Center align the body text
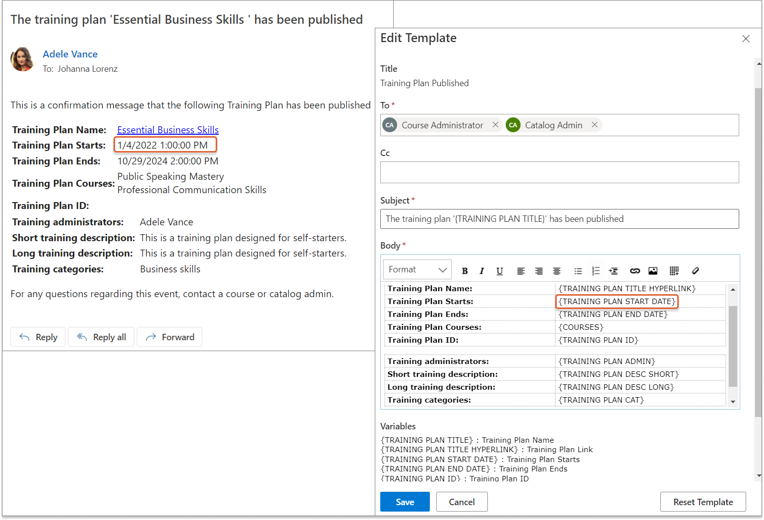764x520 pixels. point(557,271)
